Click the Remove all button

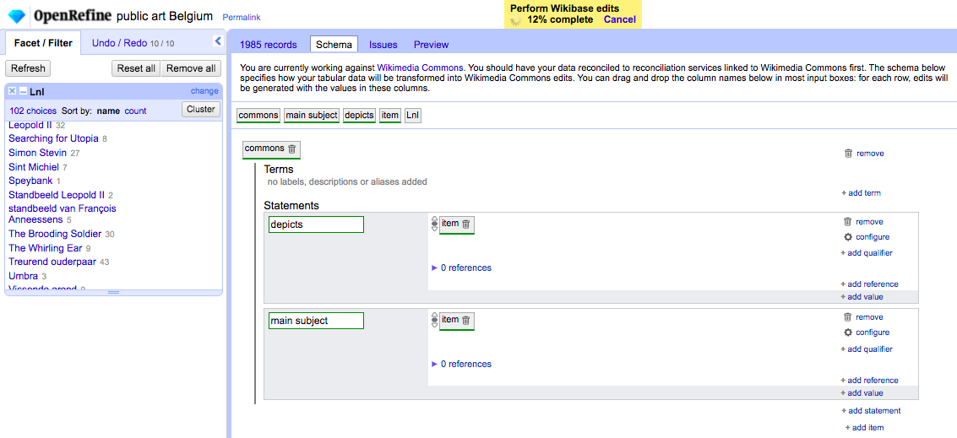(191, 68)
